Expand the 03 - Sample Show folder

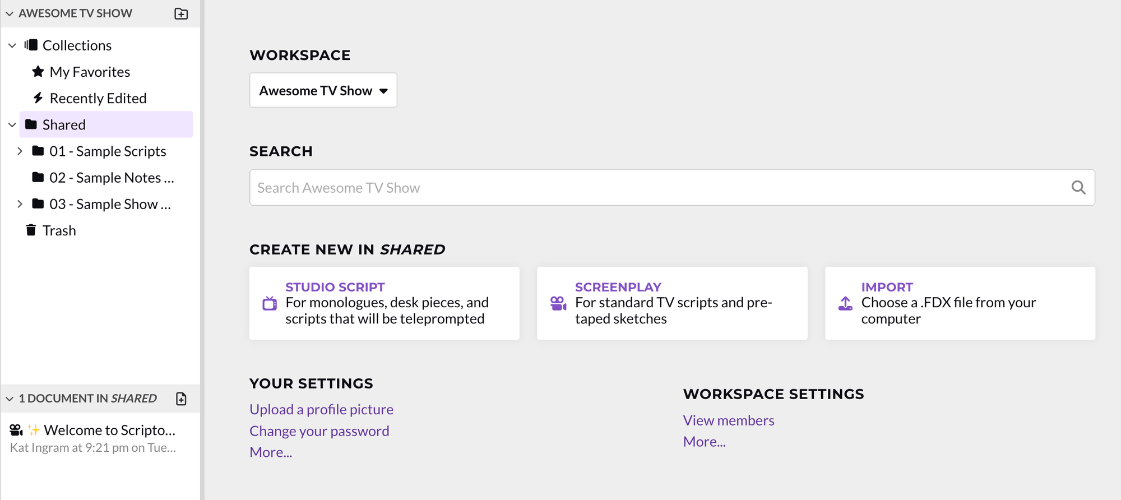coord(20,204)
